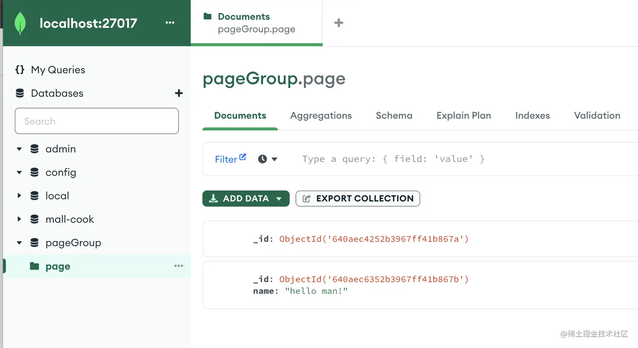The image size is (638, 348).
Task: Click the admin database icon
Action: (x=35, y=149)
